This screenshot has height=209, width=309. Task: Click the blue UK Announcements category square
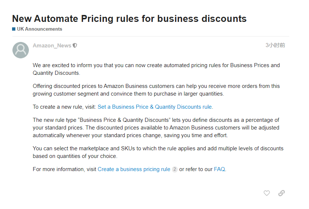click(x=14, y=29)
